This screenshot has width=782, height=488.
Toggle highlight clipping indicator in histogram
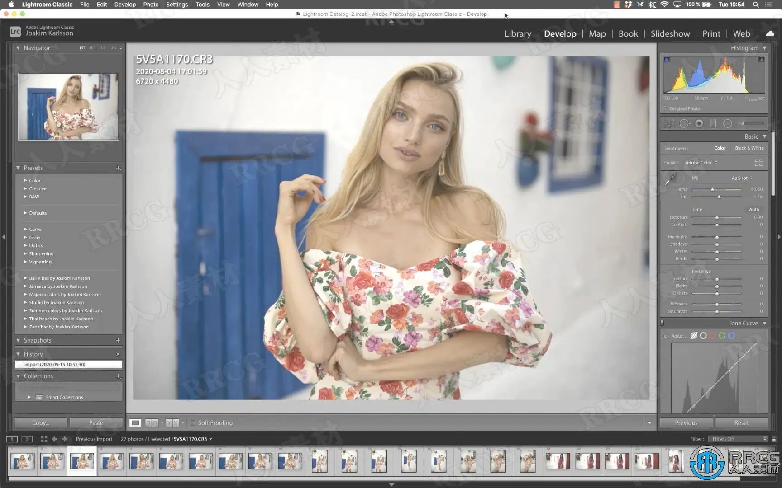point(762,59)
